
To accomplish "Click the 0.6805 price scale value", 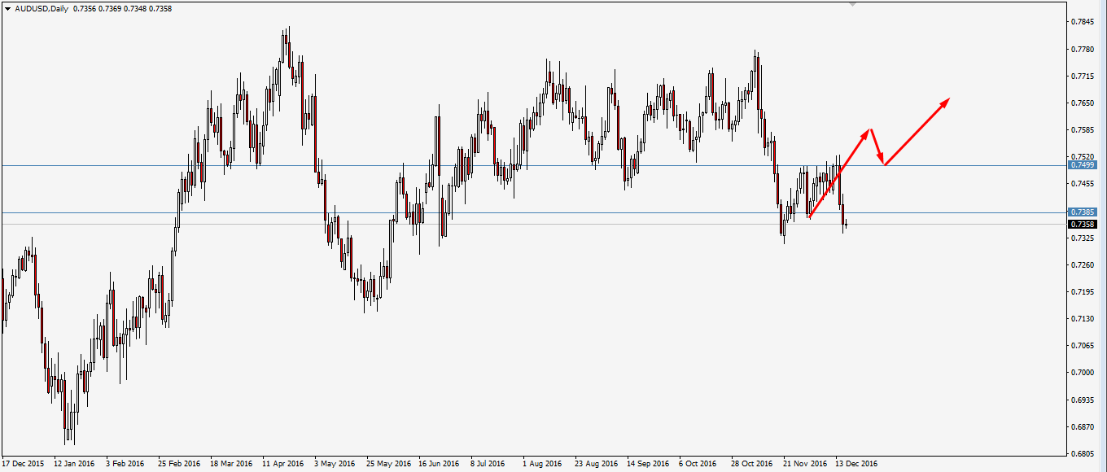I will click(1083, 453).
